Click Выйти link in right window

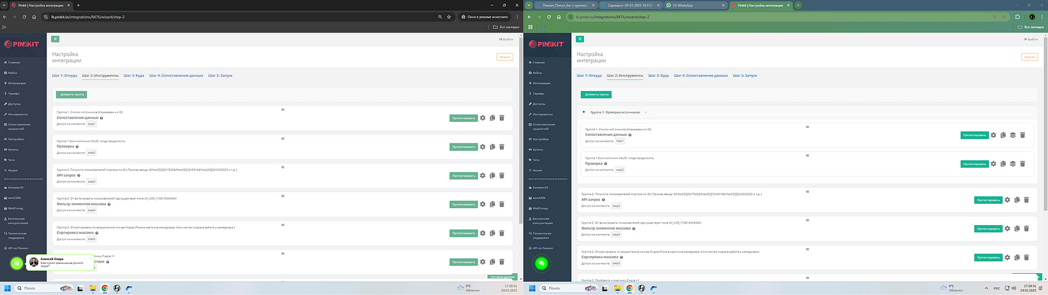pyautogui.click(x=1031, y=39)
